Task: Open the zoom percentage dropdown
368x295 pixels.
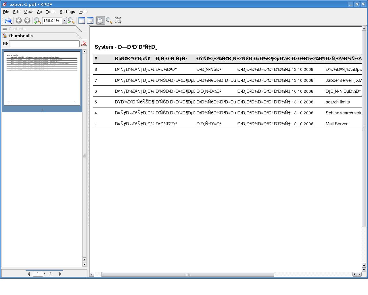Action: coord(64,20)
